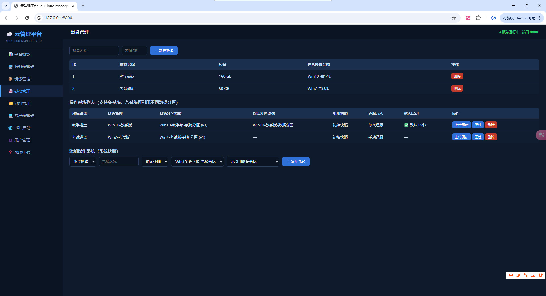Open a new browser tab
The image size is (546, 296).
coord(83,6)
